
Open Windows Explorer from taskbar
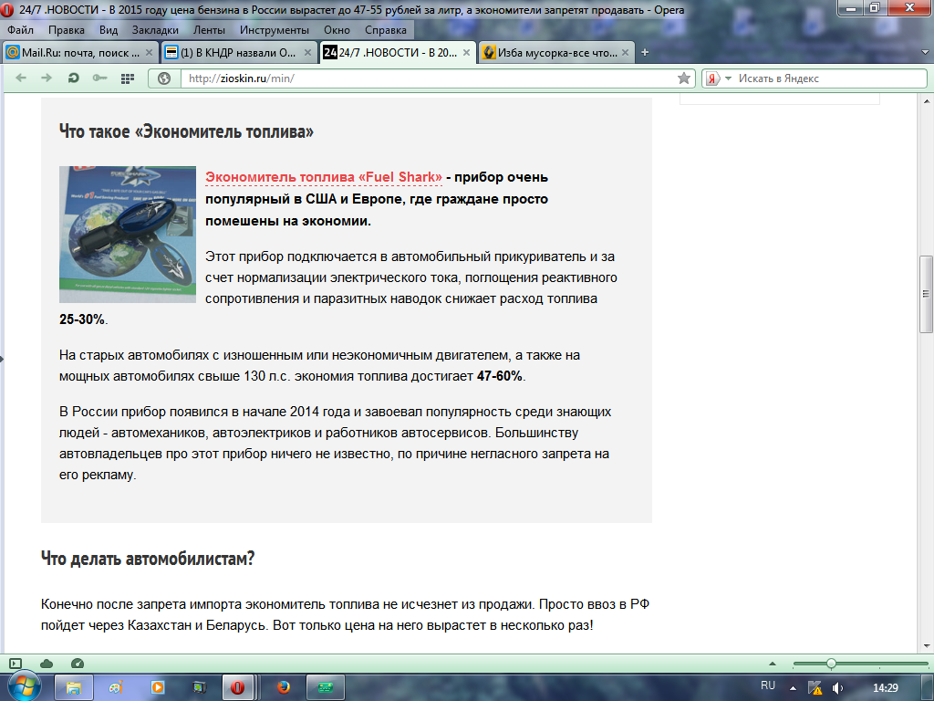coord(73,688)
